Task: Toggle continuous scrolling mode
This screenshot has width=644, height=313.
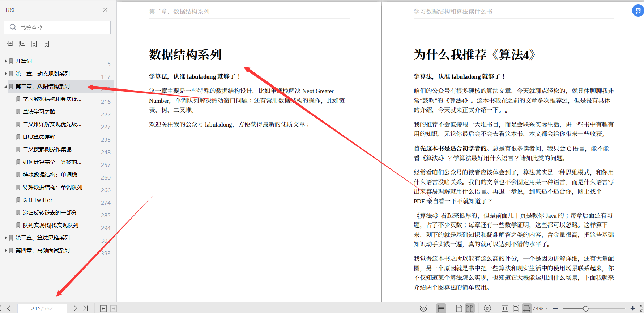Action: 441,308
